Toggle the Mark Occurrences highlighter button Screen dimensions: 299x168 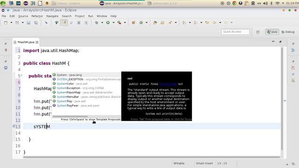click(64, 23)
